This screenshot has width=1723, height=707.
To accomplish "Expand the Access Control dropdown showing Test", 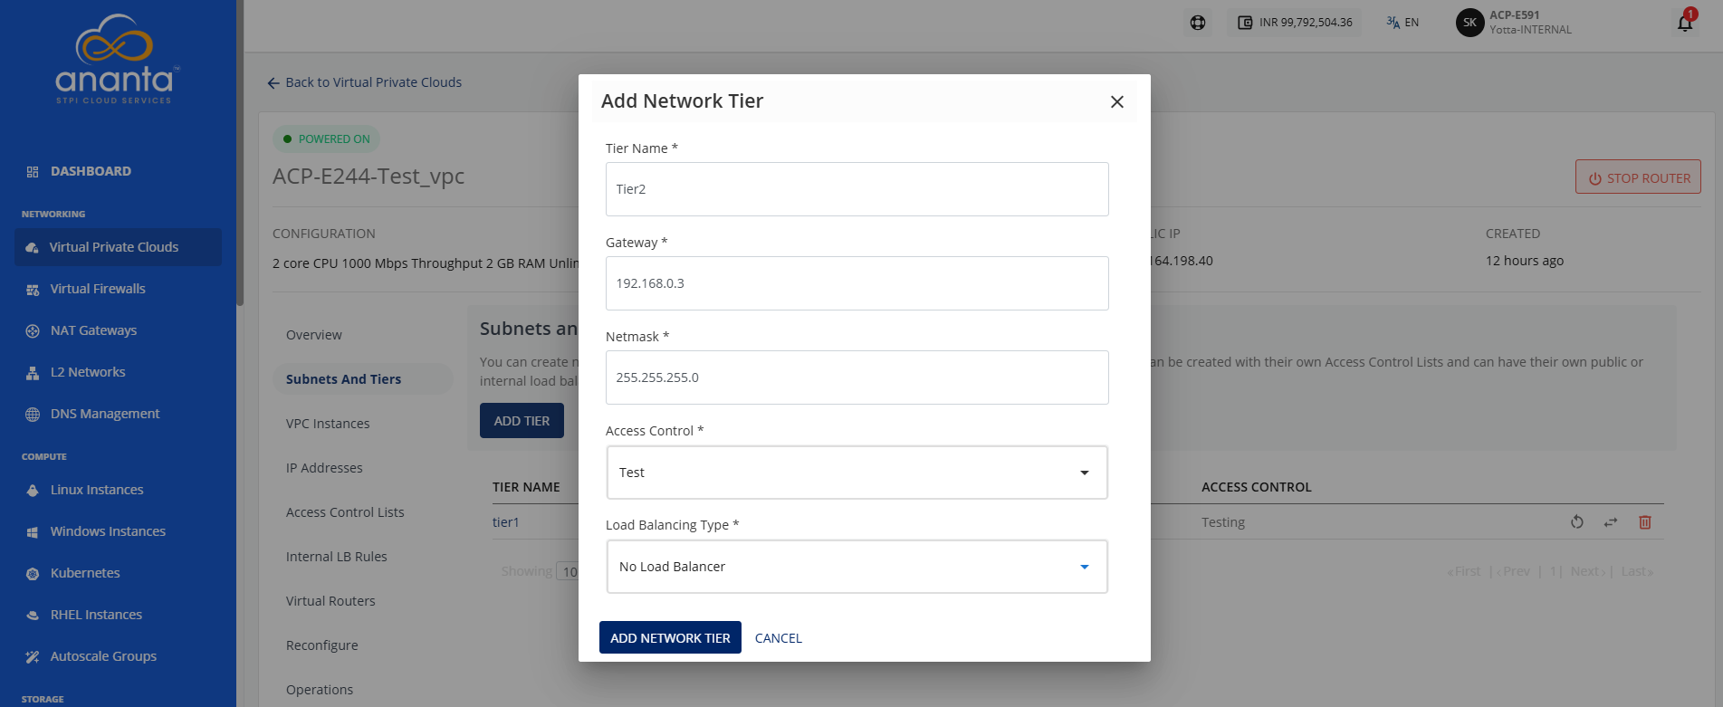I will [857, 473].
